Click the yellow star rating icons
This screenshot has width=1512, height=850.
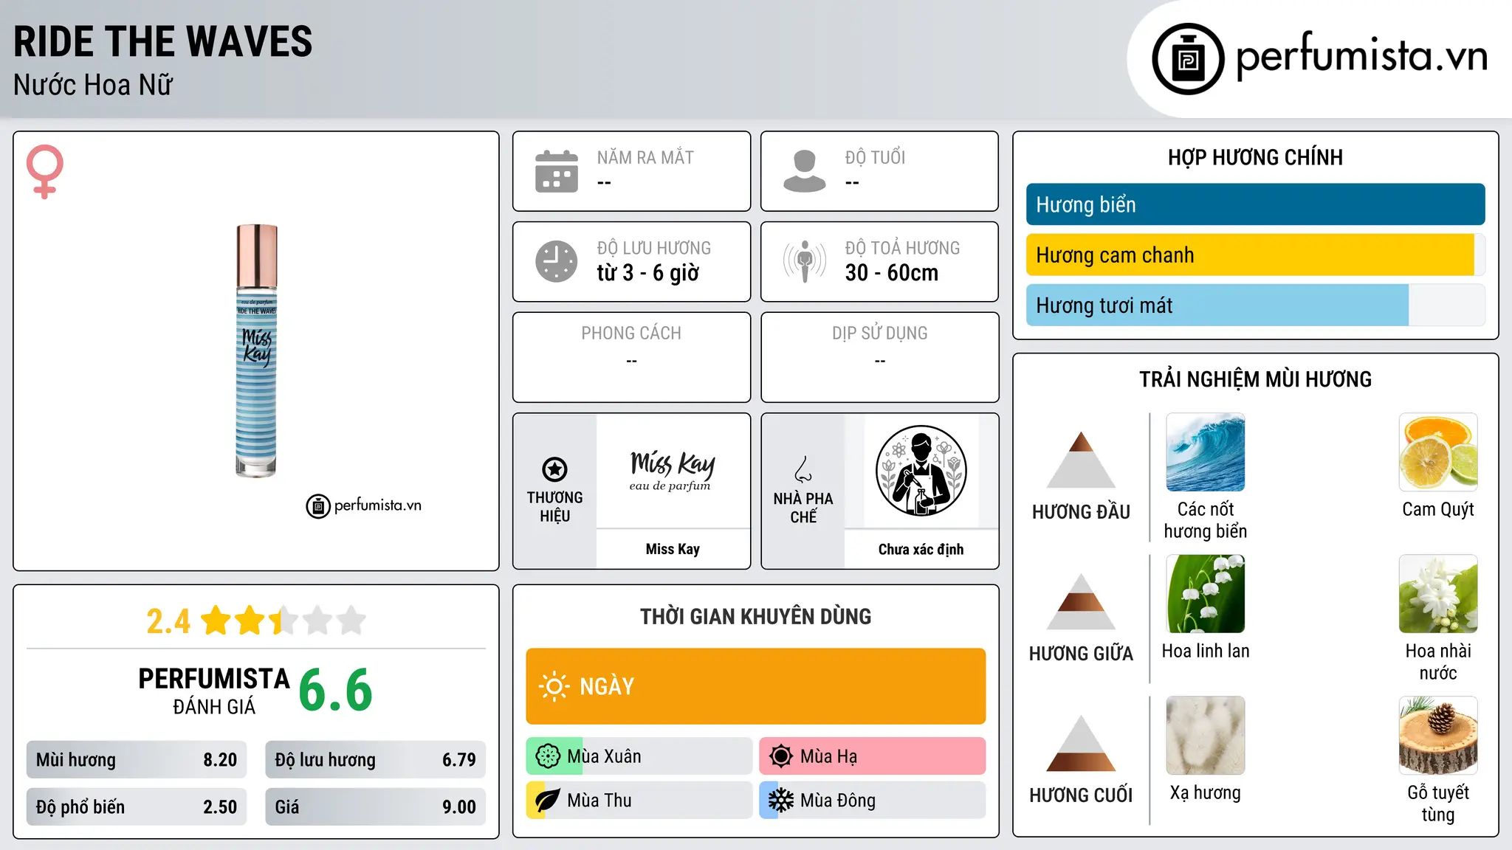click(x=283, y=621)
